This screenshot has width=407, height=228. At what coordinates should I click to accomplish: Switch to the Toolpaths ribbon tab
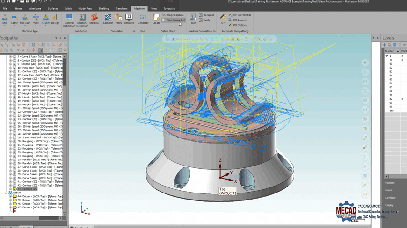pos(169,8)
